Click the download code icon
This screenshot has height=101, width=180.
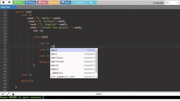pyautogui.click(x=91, y=3)
